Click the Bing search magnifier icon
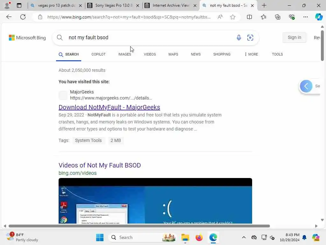The width and height of the screenshot is (326, 245). [60, 38]
